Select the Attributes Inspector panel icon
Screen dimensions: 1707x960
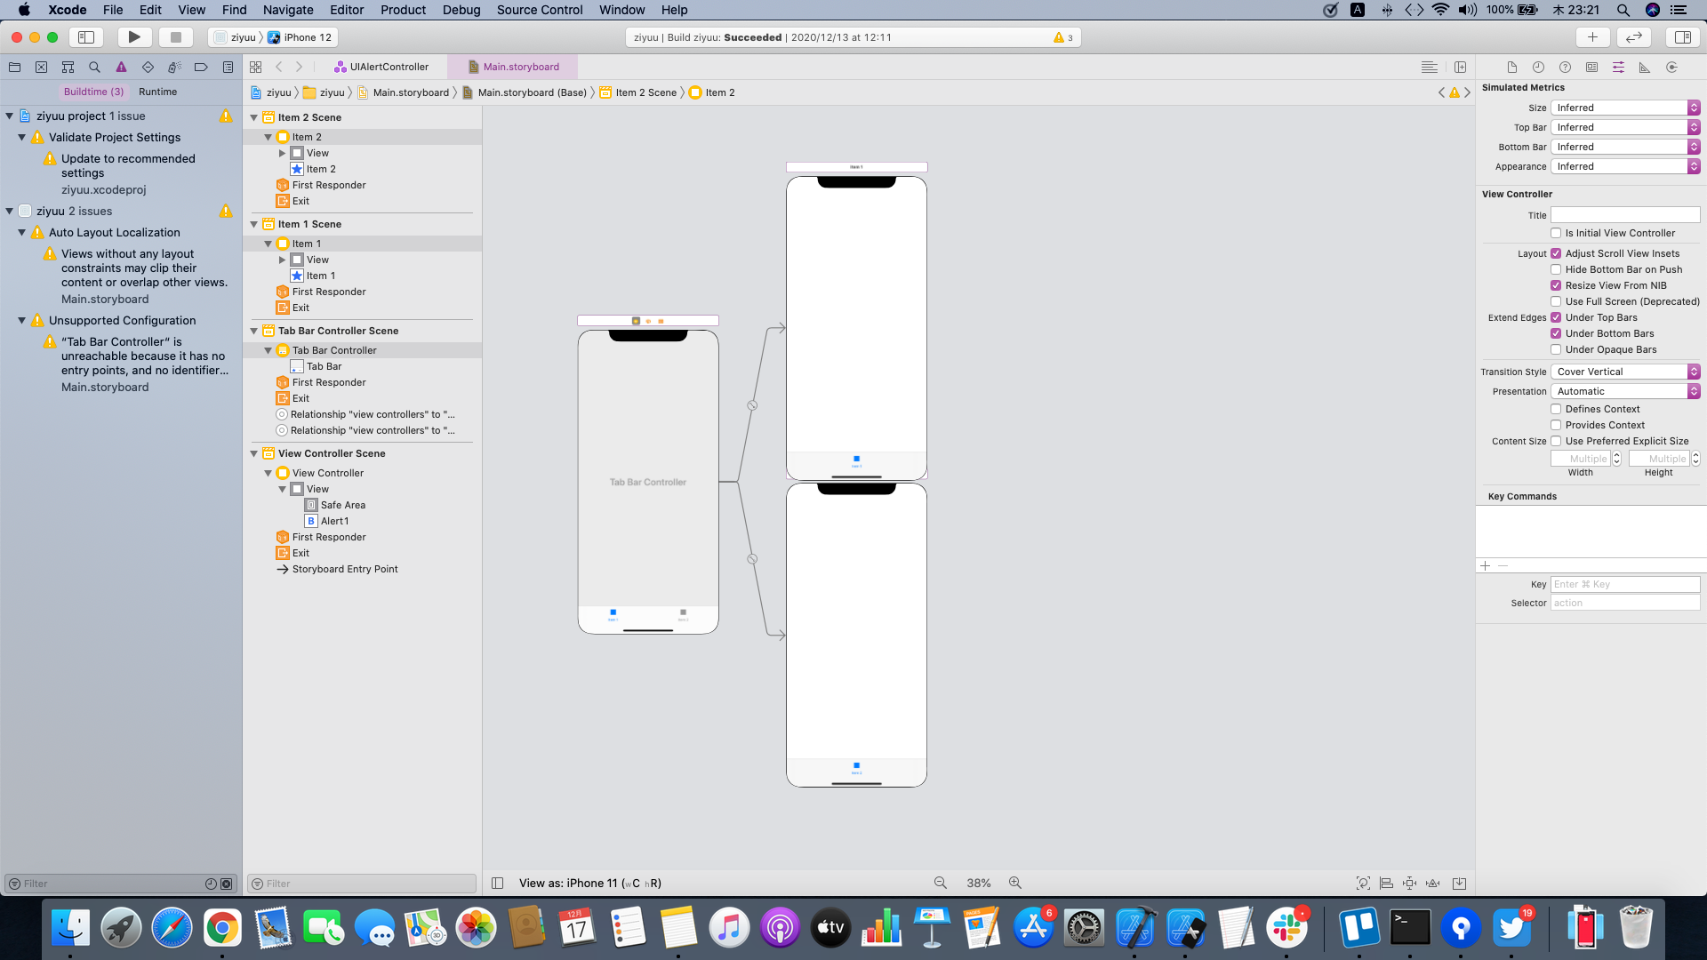(x=1619, y=67)
